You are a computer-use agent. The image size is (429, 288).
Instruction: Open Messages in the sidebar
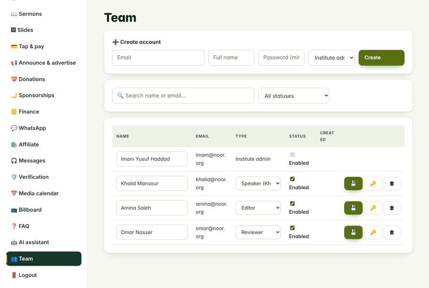tap(44, 161)
